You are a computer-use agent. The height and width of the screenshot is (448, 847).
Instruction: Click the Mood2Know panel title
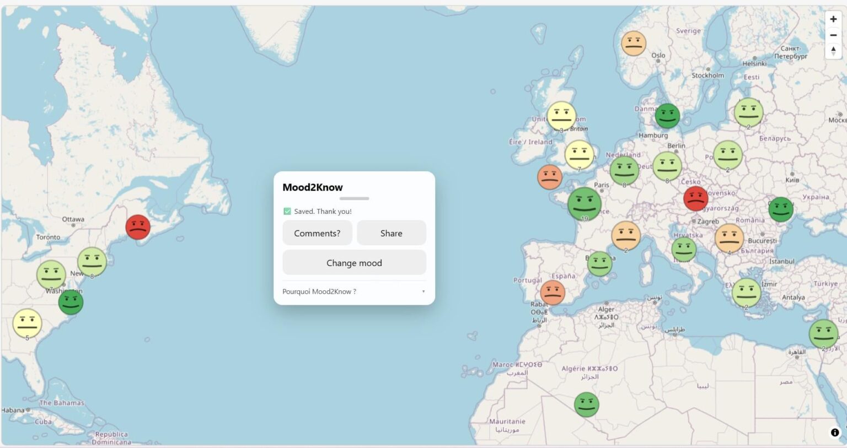click(x=313, y=187)
